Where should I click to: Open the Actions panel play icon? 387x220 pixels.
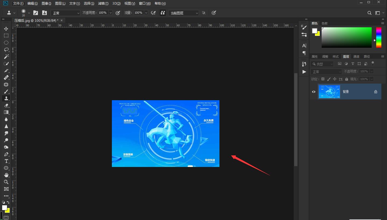point(304,72)
